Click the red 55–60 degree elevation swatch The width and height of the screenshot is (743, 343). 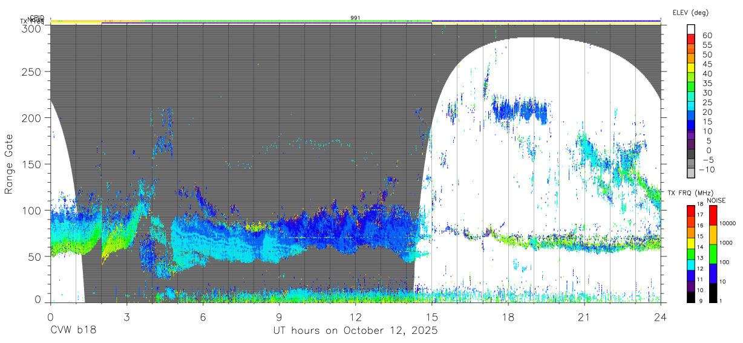(692, 39)
